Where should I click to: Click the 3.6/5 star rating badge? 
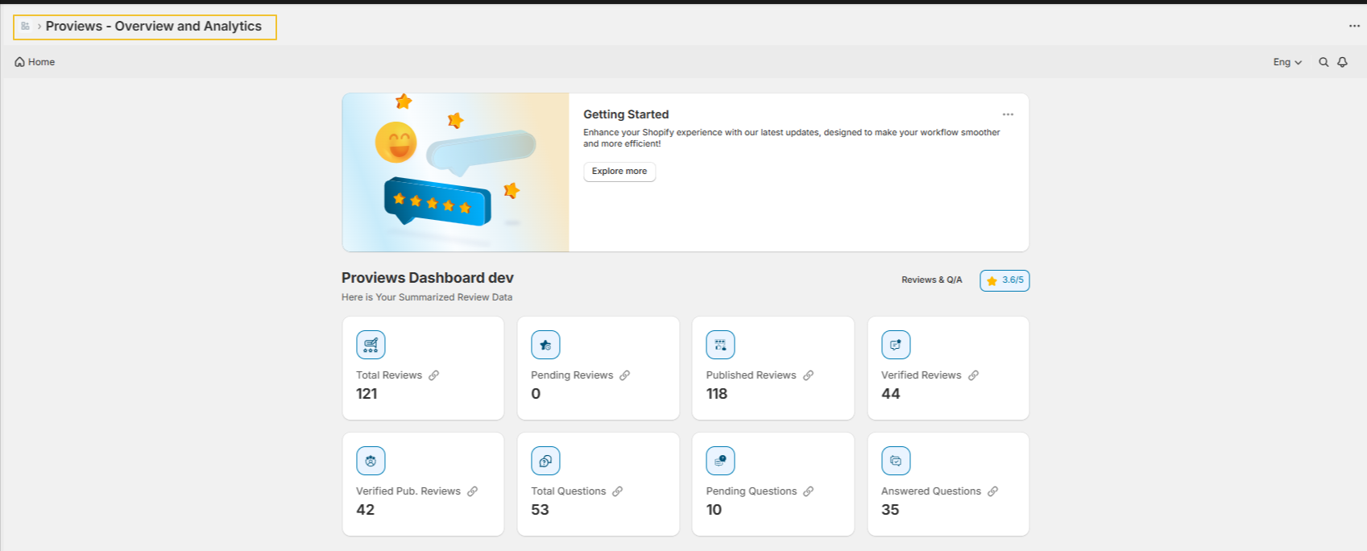(x=1005, y=280)
